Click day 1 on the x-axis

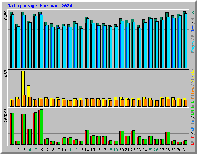tap(13, 150)
